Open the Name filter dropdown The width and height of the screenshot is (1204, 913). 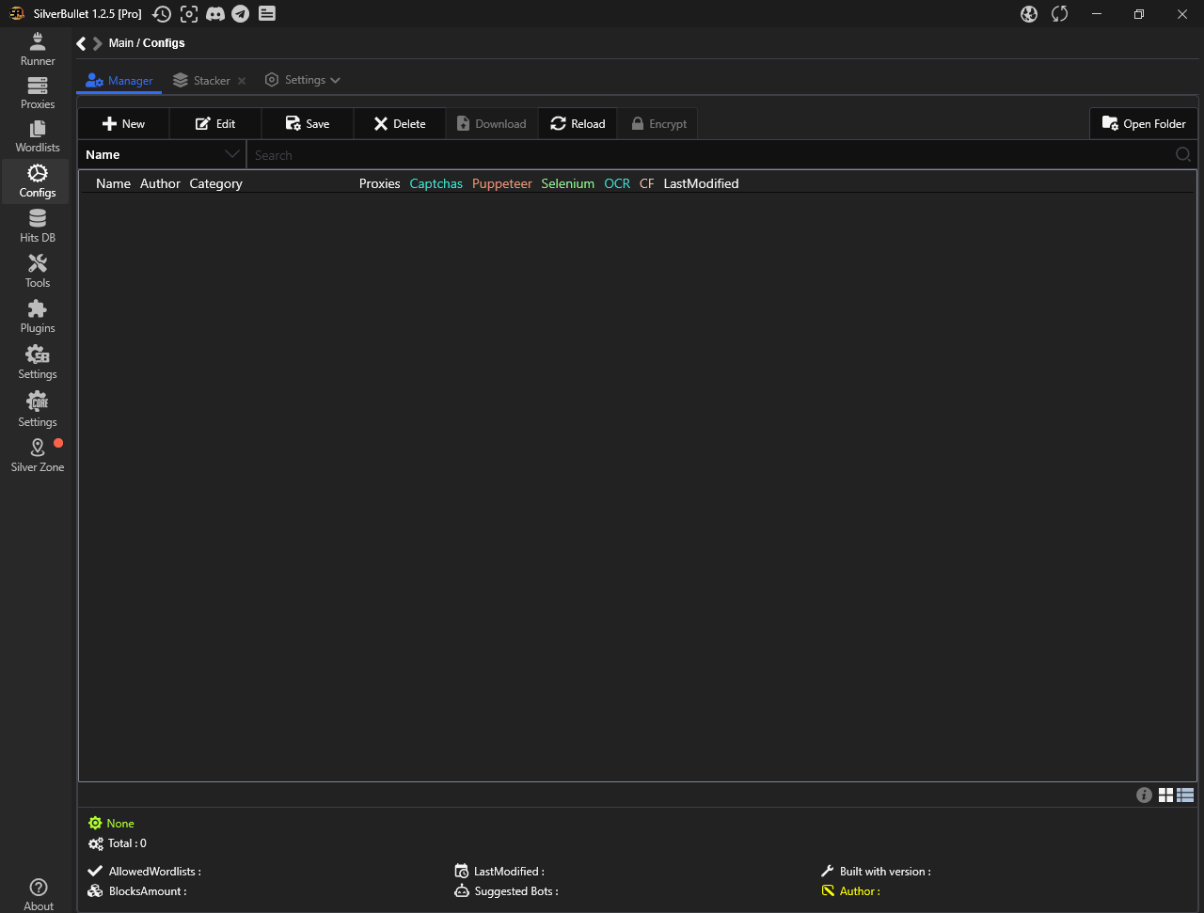pyautogui.click(x=162, y=155)
